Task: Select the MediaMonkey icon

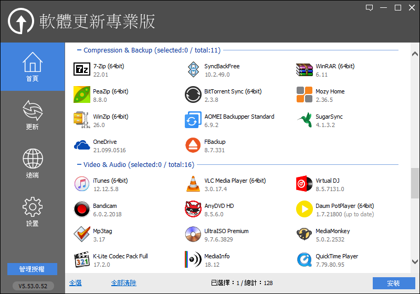Action: tap(304, 234)
